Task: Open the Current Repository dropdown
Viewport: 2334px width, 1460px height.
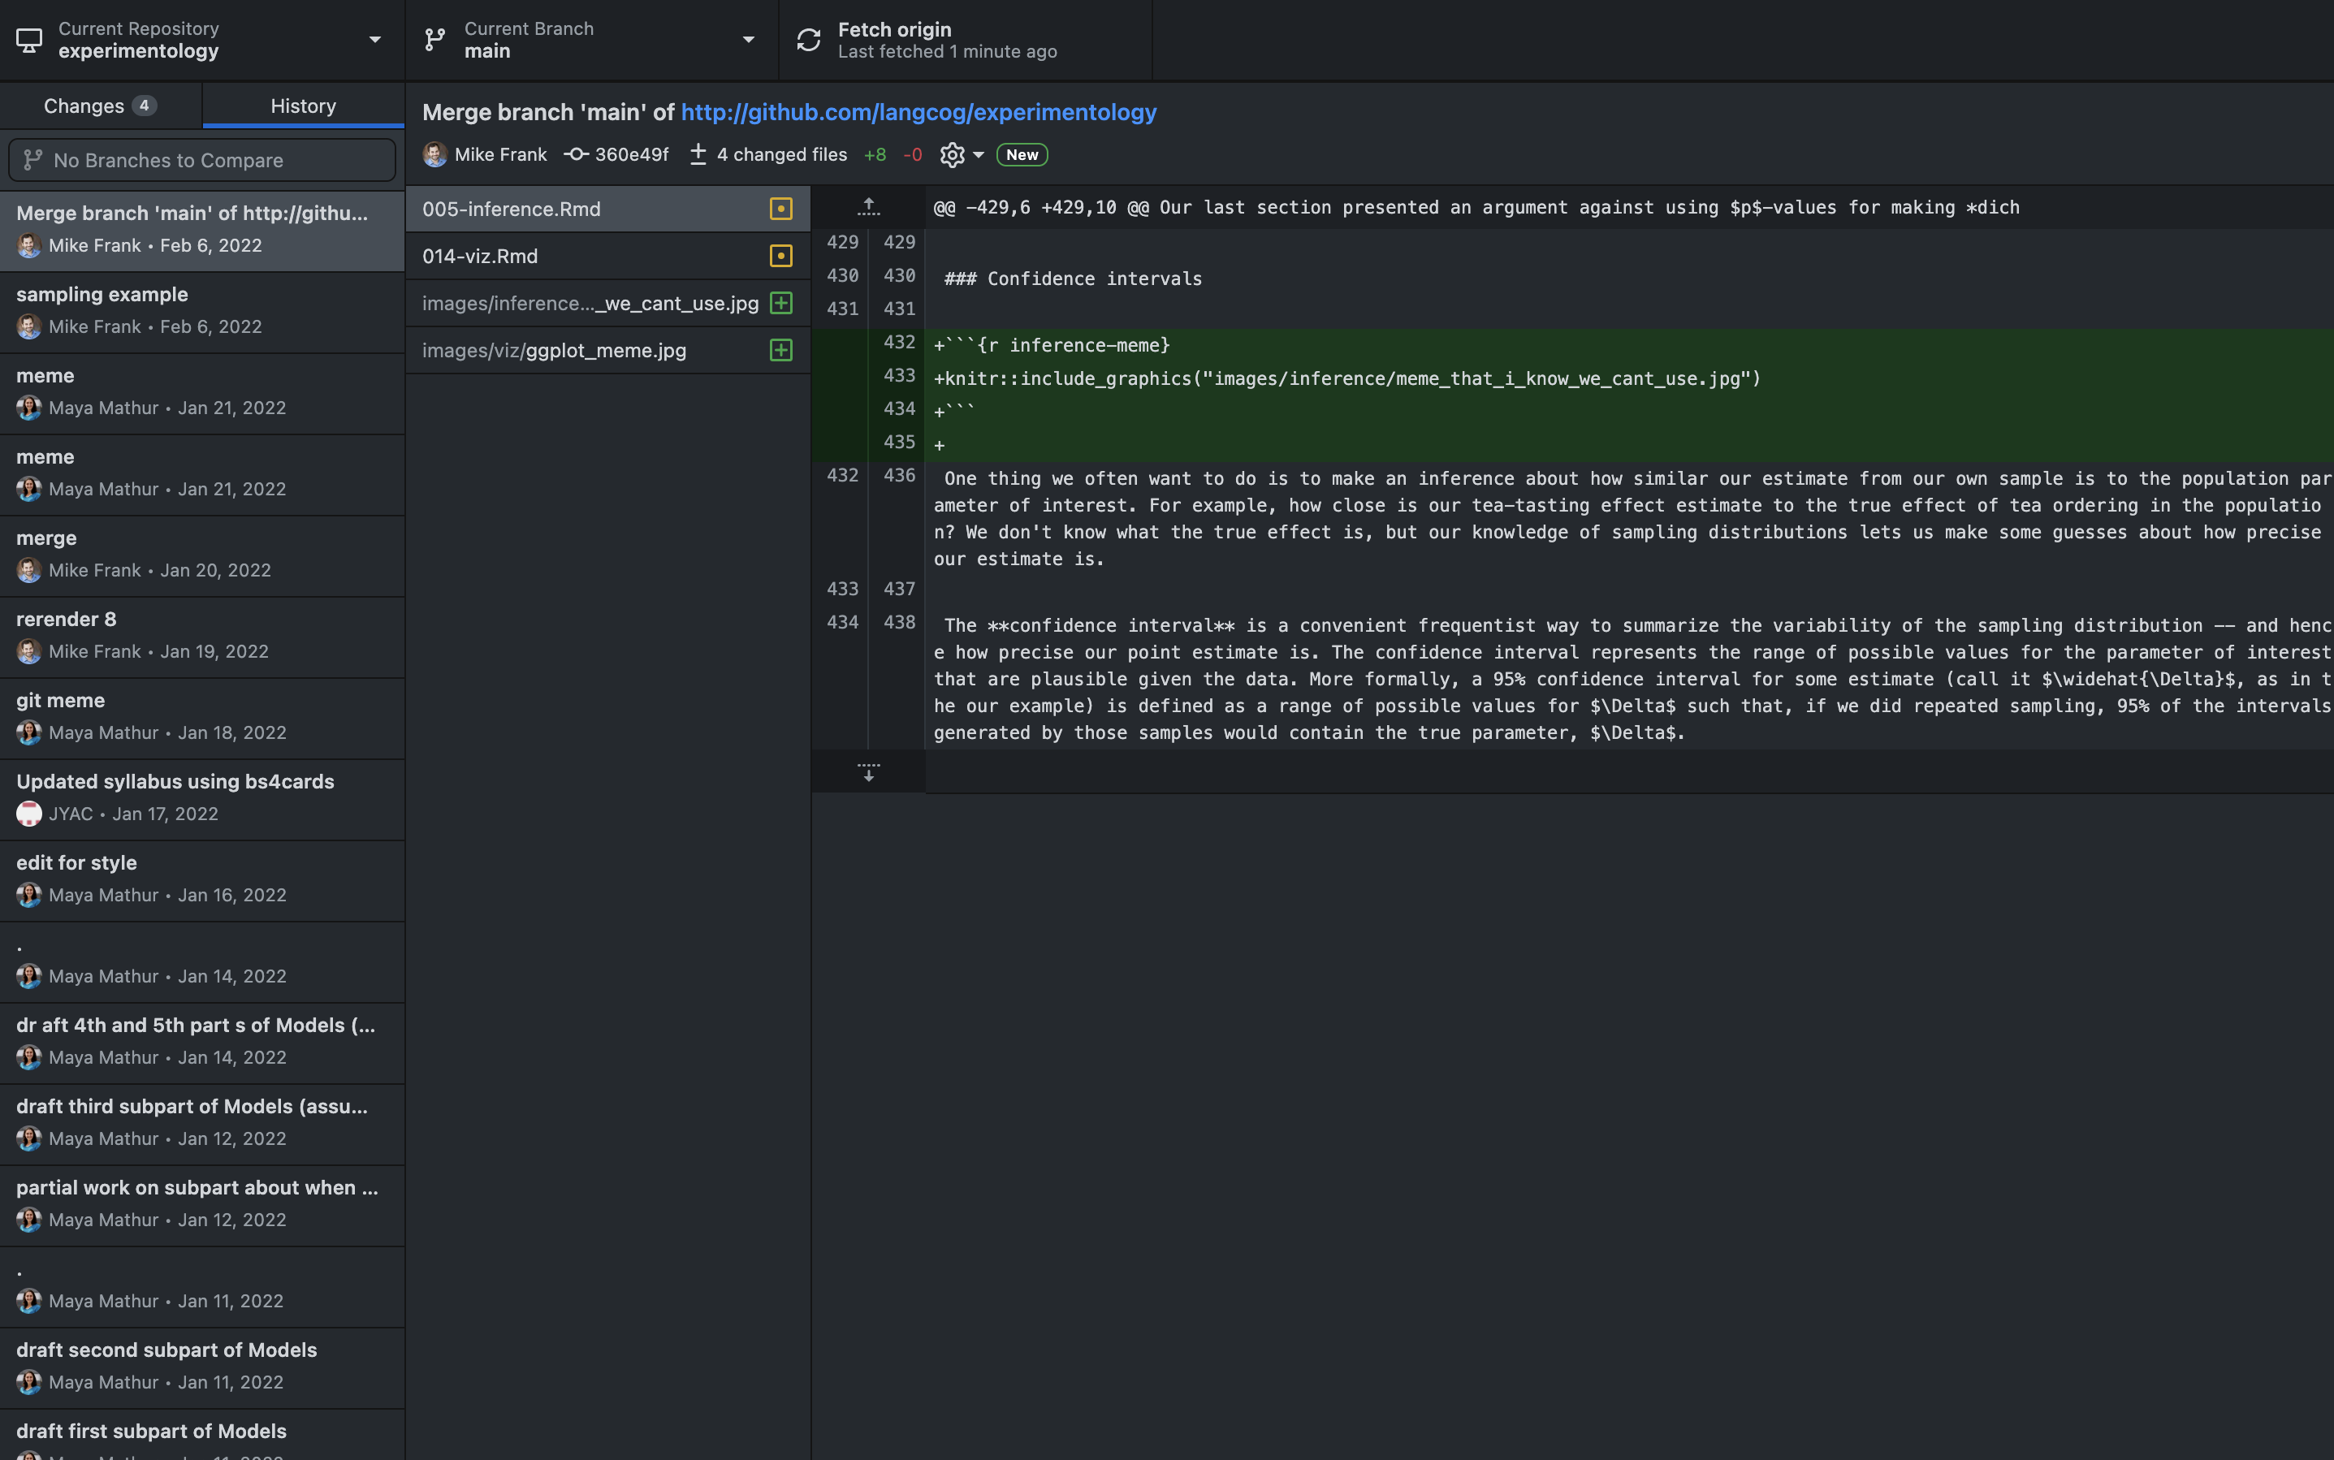Action: (x=202, y=40)
